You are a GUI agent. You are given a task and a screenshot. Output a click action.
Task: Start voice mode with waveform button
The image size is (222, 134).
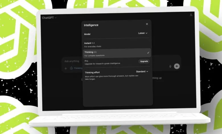pyautogui.click(x=177, y=66)
